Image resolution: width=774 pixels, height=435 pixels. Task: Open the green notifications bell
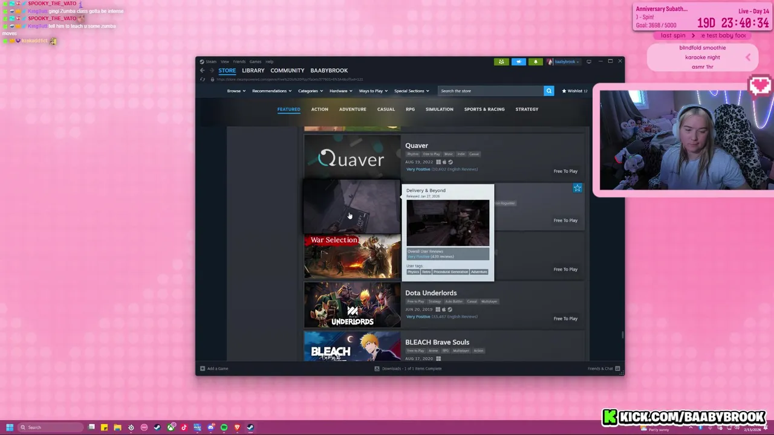pos(536,62)
